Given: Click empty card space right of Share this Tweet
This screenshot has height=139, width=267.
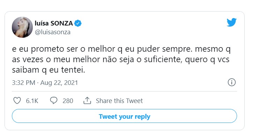Looking at the screenshot, I should tap(189, 101).
